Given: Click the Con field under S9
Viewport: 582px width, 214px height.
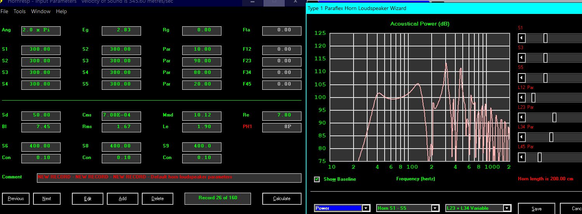Looking at the screenshot, I should (202, 158).
